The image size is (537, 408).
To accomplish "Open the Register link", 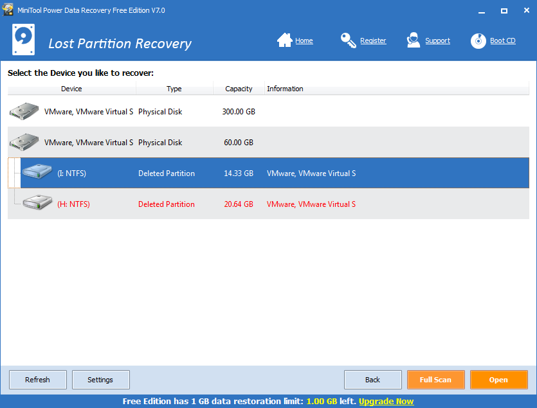I will [373, 40].
